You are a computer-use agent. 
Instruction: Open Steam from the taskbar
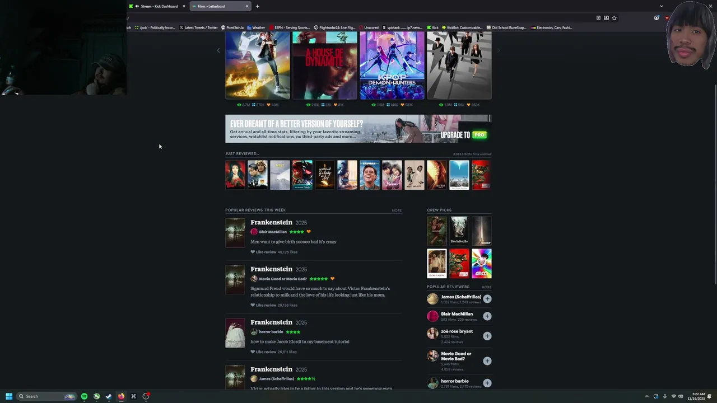click(109, 396)
